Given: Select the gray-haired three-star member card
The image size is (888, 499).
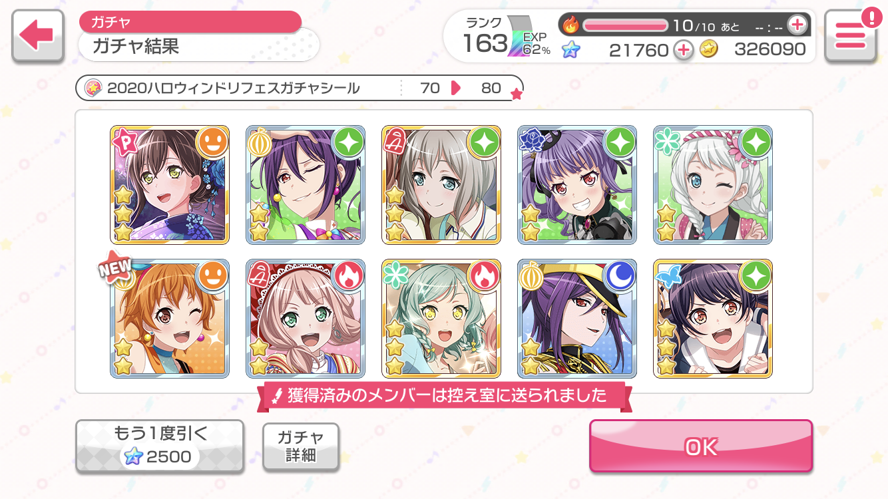Looking at the screenshot, I should pyautogui.click(x=441, y=185).
